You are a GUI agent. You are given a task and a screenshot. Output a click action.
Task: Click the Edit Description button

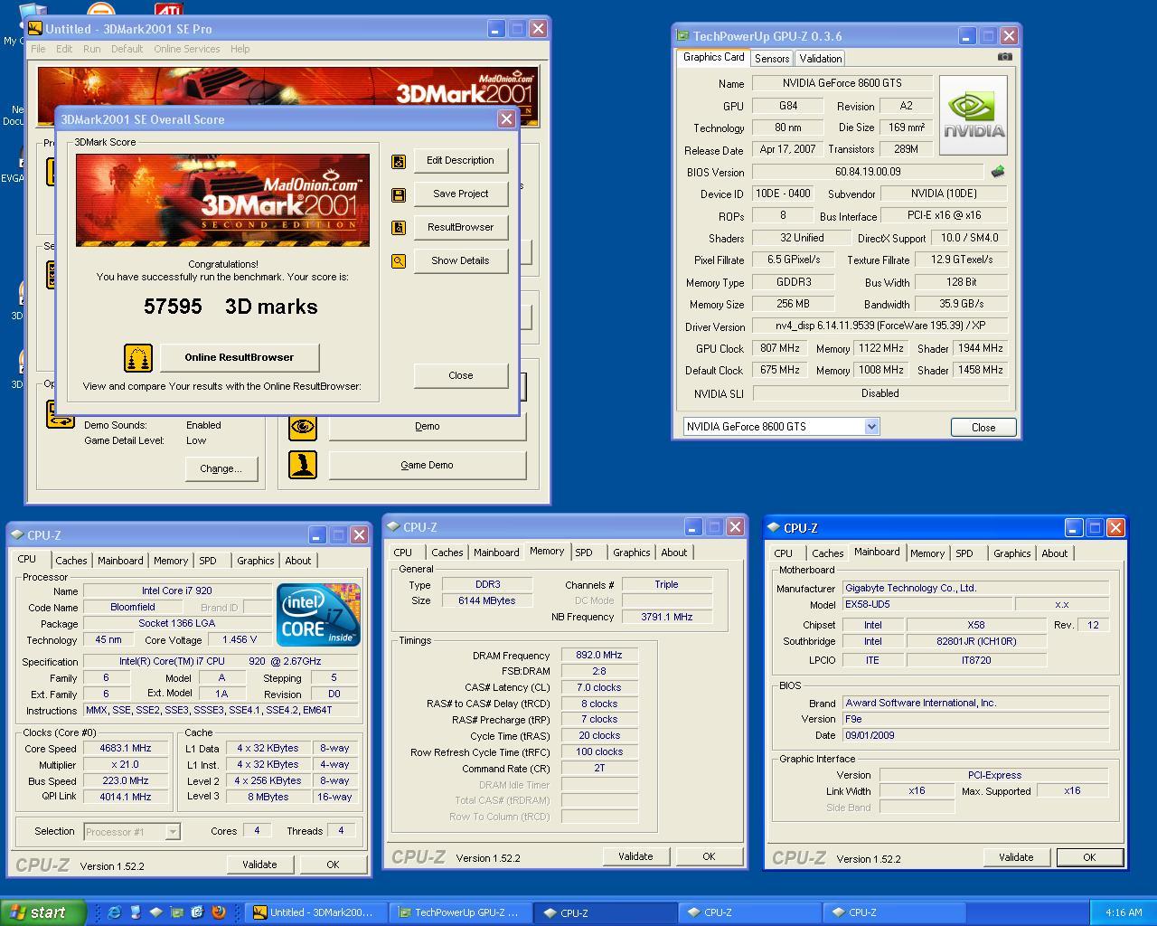click(460, 161)
